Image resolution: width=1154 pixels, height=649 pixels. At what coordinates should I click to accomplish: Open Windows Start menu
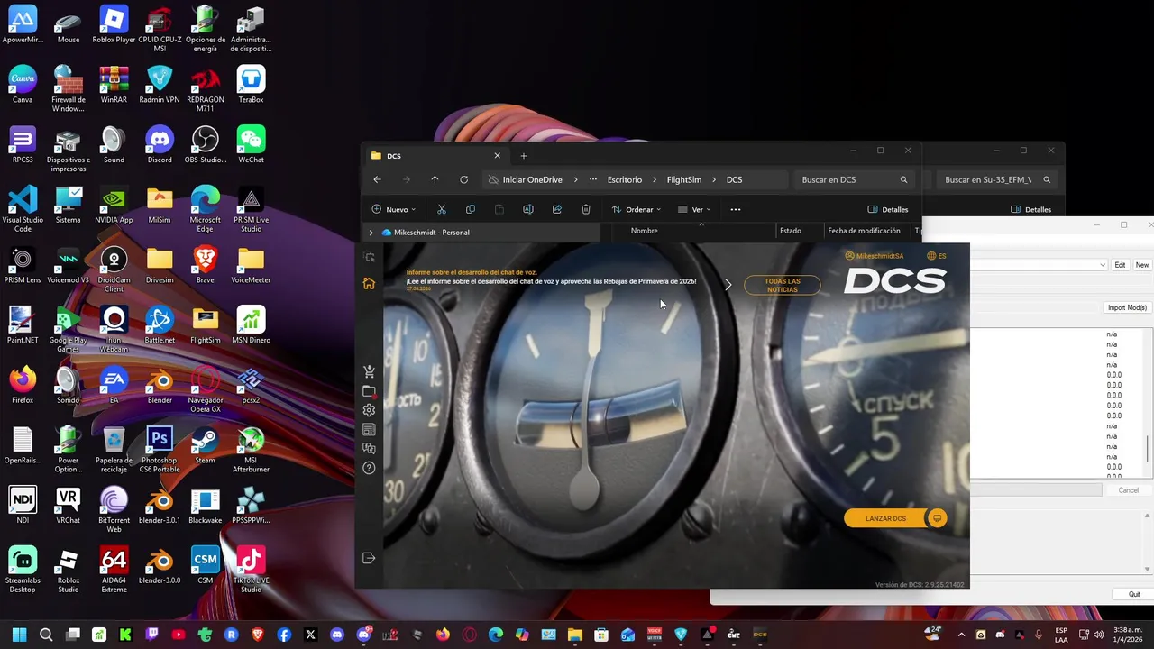tap(19, 635)
